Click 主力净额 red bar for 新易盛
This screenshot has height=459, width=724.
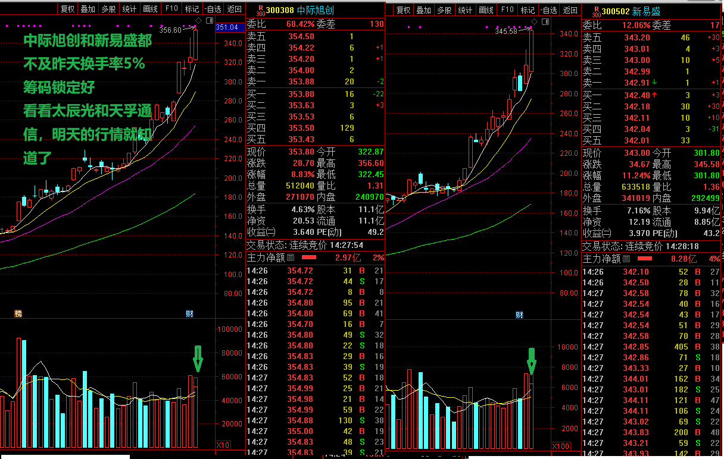click(x=645, y=259)
